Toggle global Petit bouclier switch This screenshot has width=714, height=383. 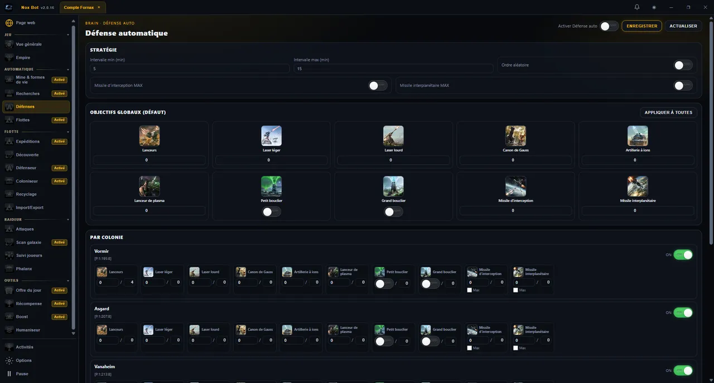click(x=272, y=212)
